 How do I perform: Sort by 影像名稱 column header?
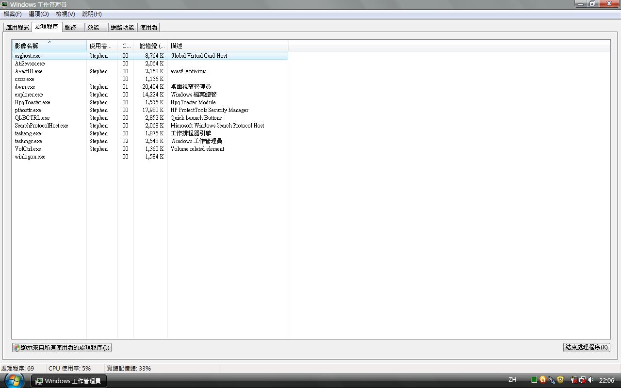(x=49, y=46)
